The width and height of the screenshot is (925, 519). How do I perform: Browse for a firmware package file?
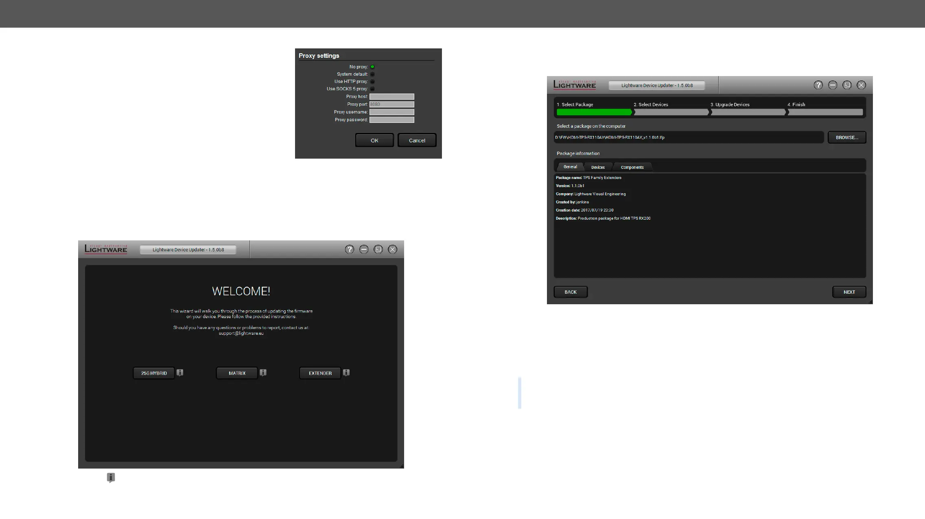[x=847, y=137]
